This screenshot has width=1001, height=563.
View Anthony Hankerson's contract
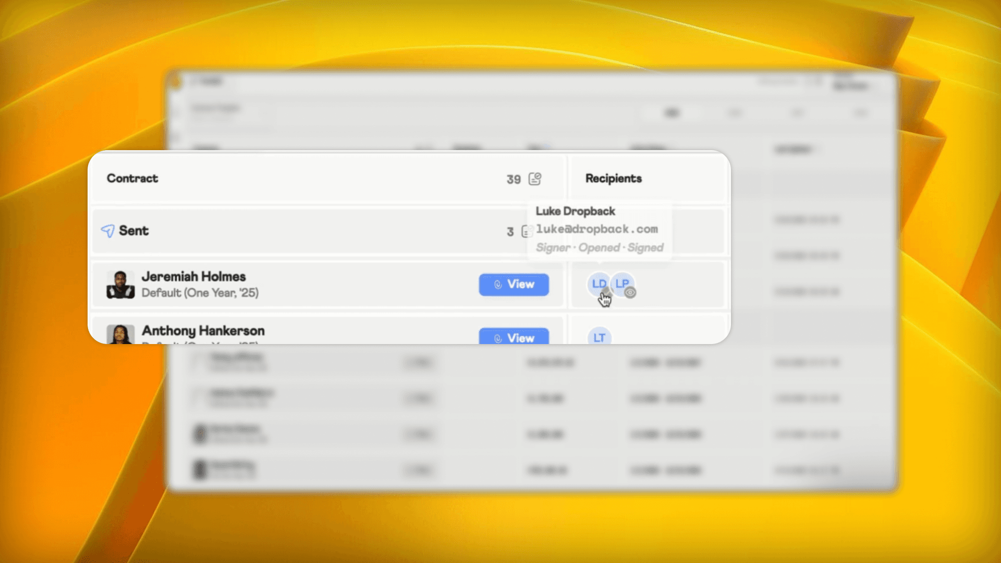click(x=514, y=337)
